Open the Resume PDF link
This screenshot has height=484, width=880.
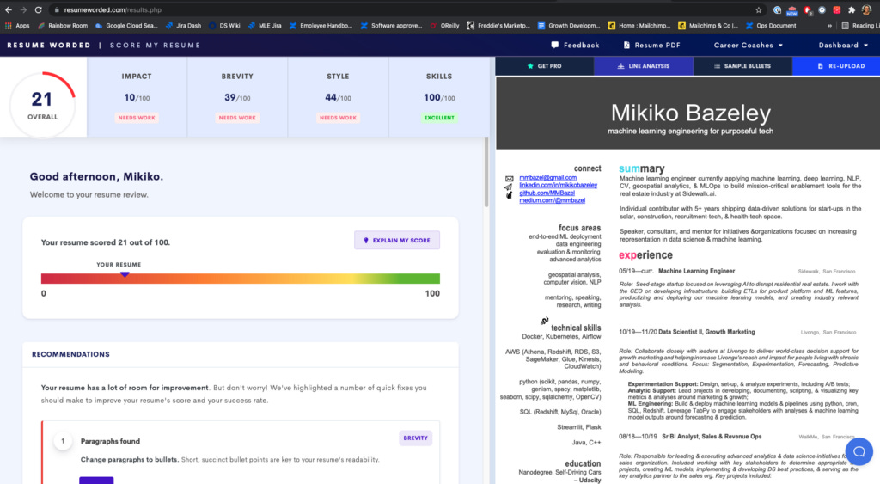tap(651, 45)
